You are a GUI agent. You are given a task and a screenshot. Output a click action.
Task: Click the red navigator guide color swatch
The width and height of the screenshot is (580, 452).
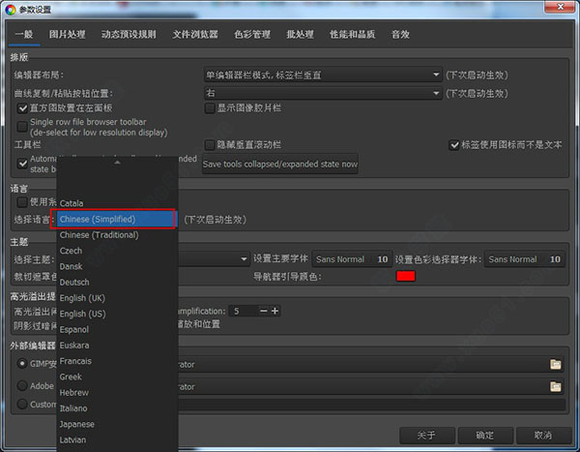(405, 277)
